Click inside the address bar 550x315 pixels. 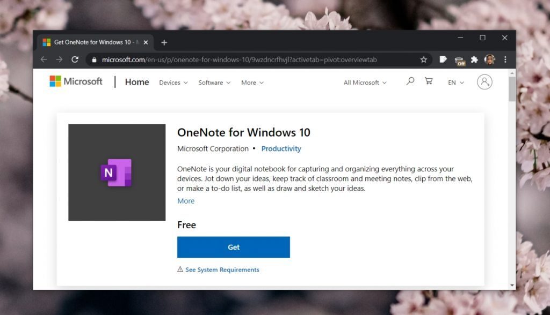tap(215, 59)
